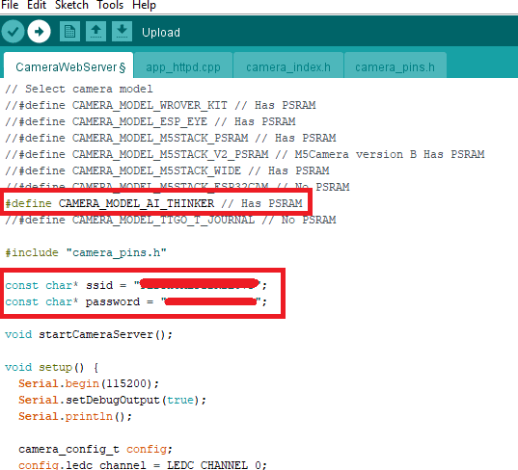Open the Edit menu
The height and width of the screenshot is (470, 518).
pyautogui.click(x=37, y=5)
